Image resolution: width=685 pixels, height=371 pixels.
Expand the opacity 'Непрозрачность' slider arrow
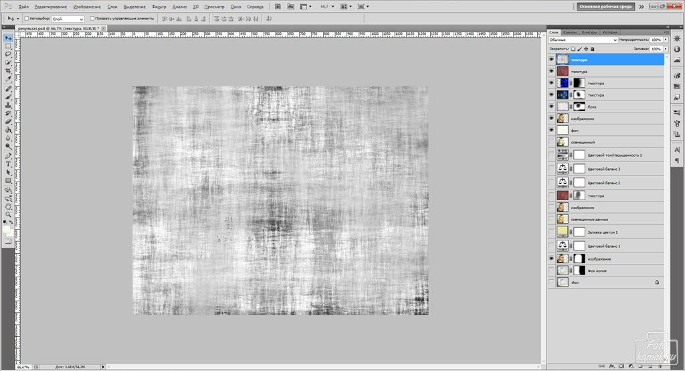tap(665, 40)
